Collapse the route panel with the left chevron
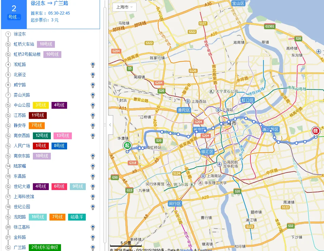 coord(110,125)
